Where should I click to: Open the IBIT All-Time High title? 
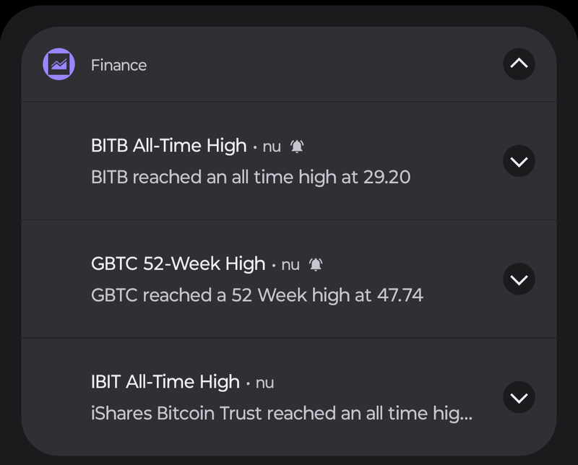coord(165,381)
